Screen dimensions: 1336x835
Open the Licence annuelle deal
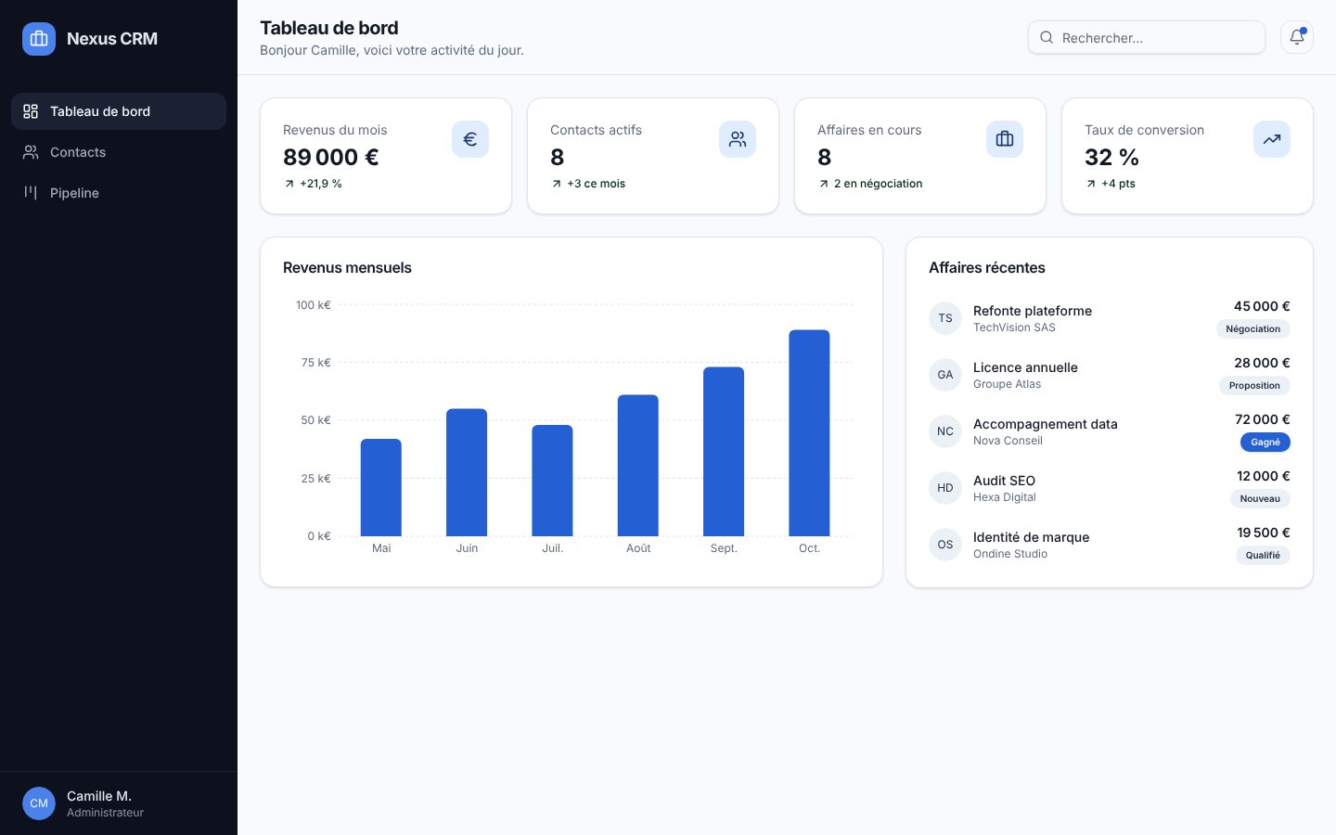pos(1025,367)
